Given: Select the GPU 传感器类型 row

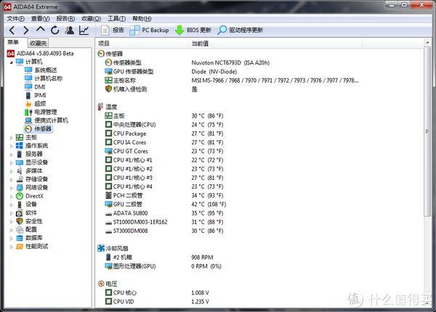Looking at the screenshot, I should tap(259, 72).
